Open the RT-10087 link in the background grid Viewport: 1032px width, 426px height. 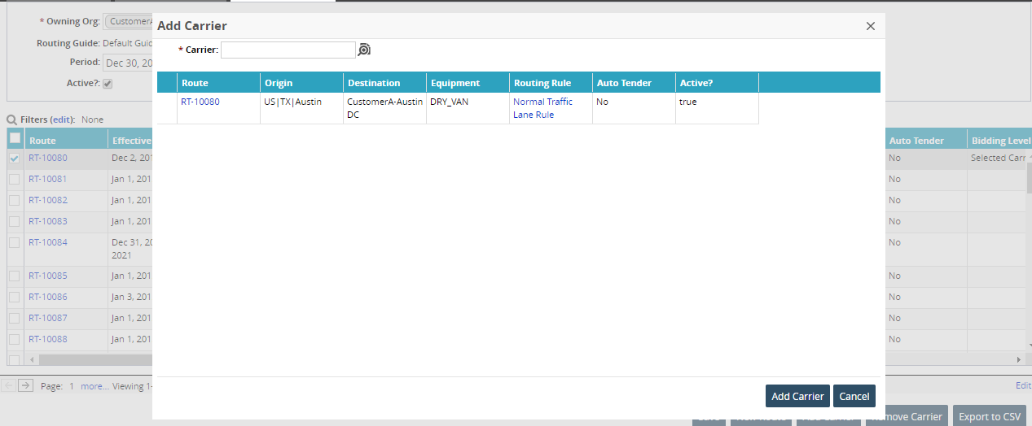[x=48, y=318]
